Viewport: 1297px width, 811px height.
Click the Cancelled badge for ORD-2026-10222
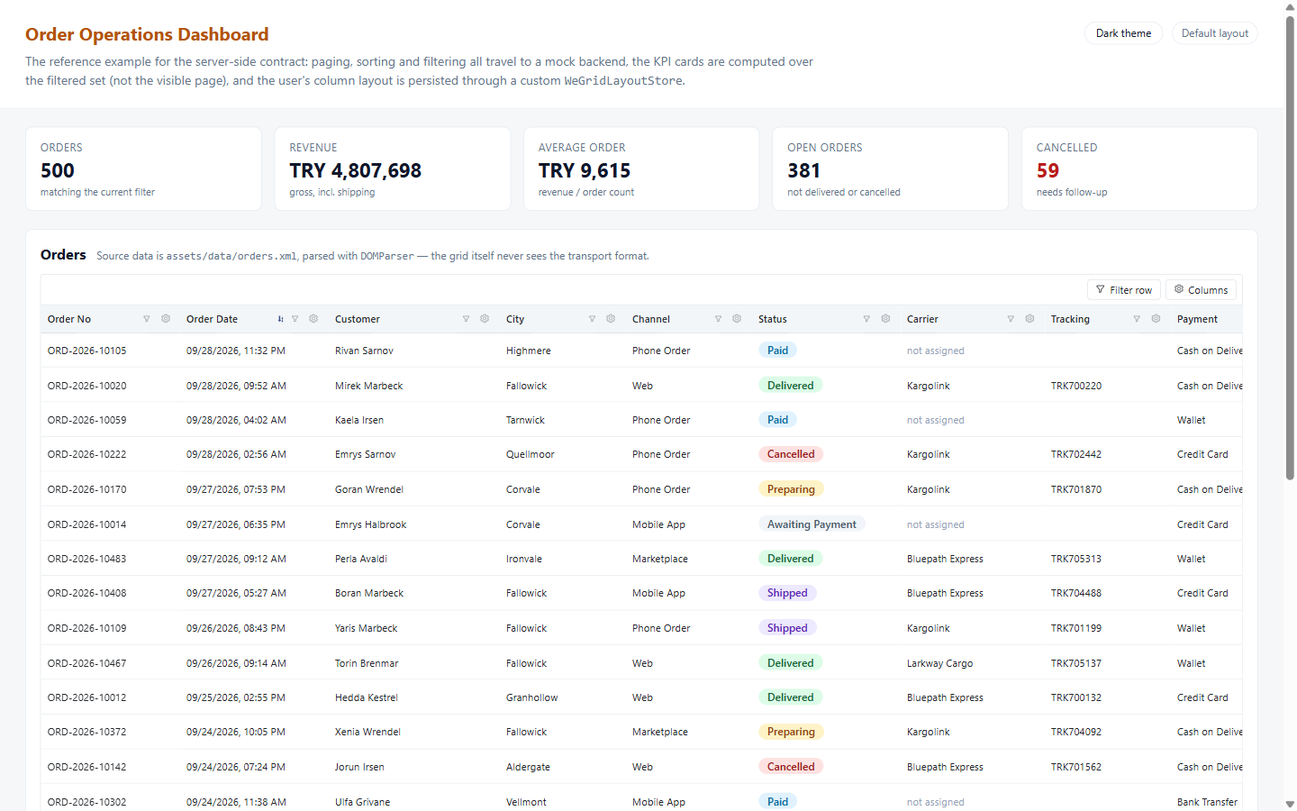pos(791,454)
